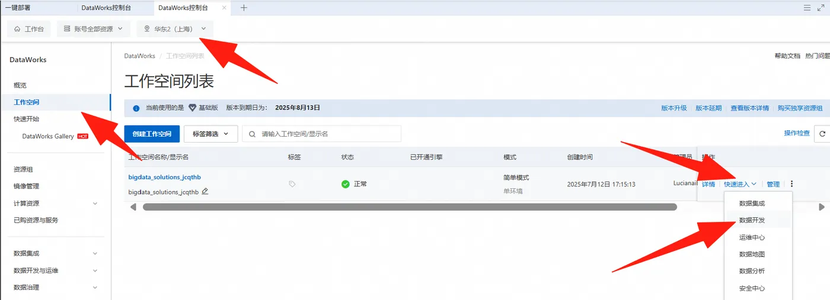Click the edit pencil beside bigdata_solutions_jcqthb display name
The image size is (830, 300).
click(x=205, y=191)
